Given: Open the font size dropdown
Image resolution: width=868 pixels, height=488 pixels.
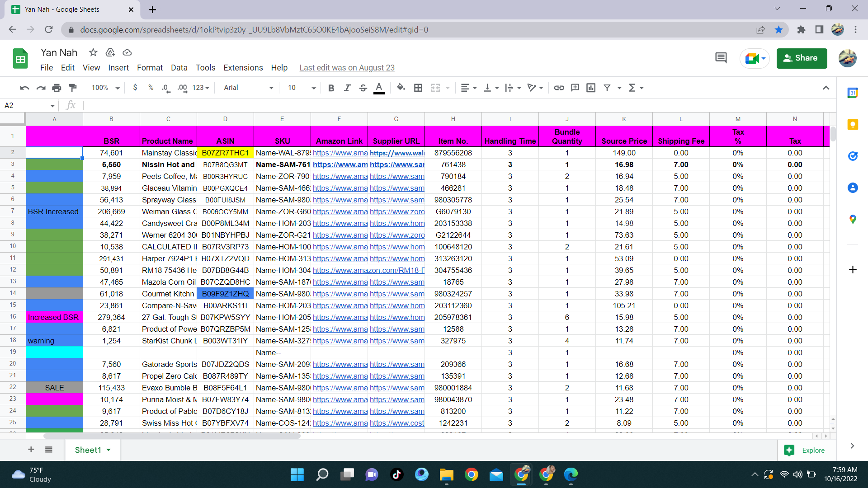Looking at the screenshot, I should point(302,88).
